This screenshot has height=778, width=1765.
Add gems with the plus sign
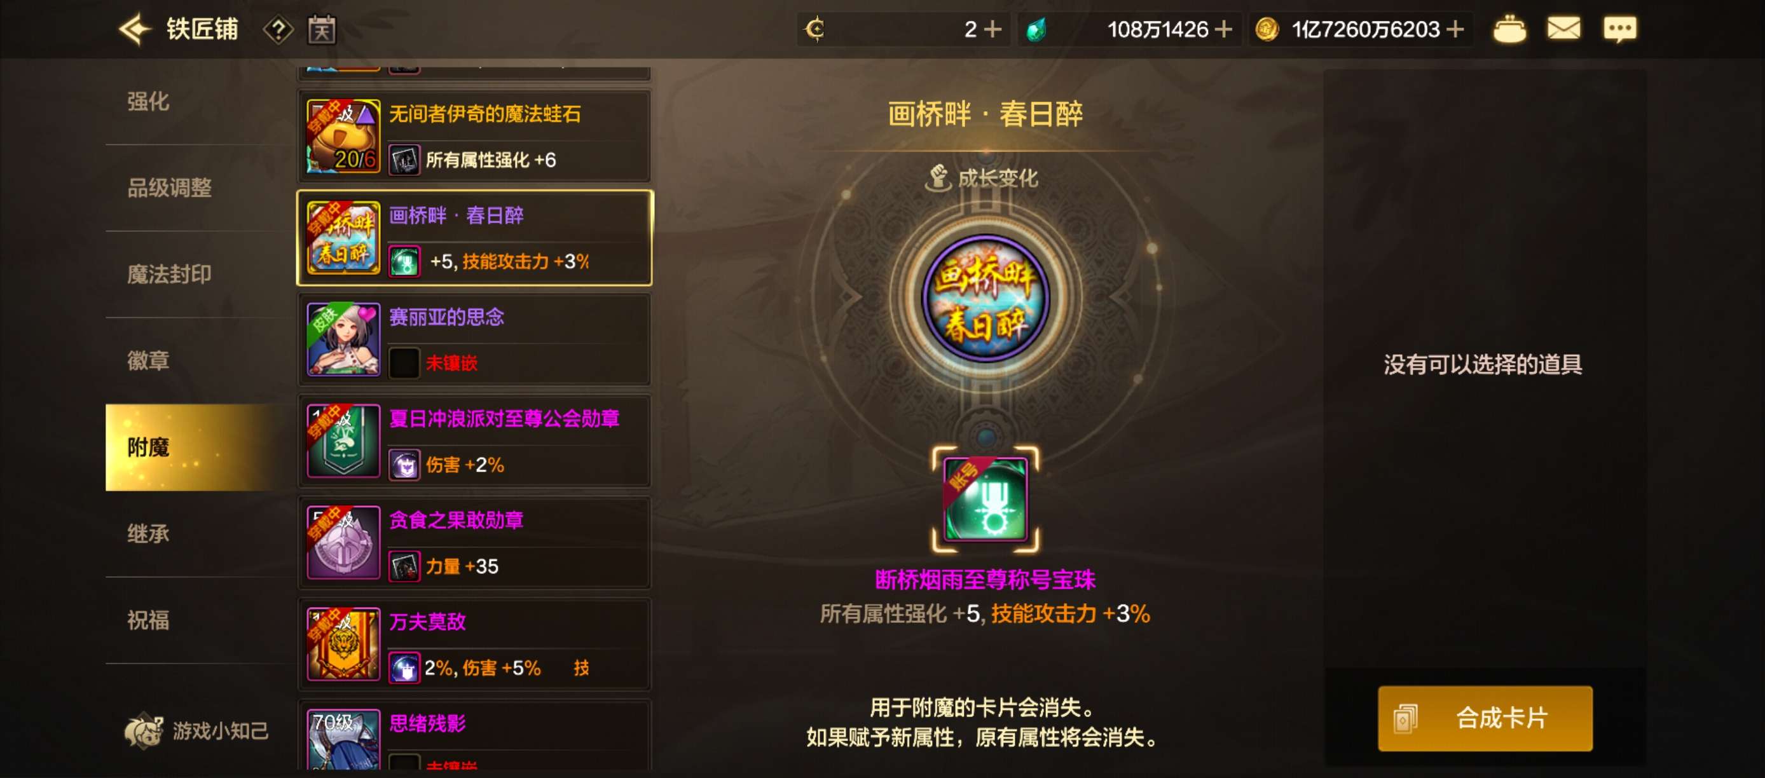[1223, 29]
